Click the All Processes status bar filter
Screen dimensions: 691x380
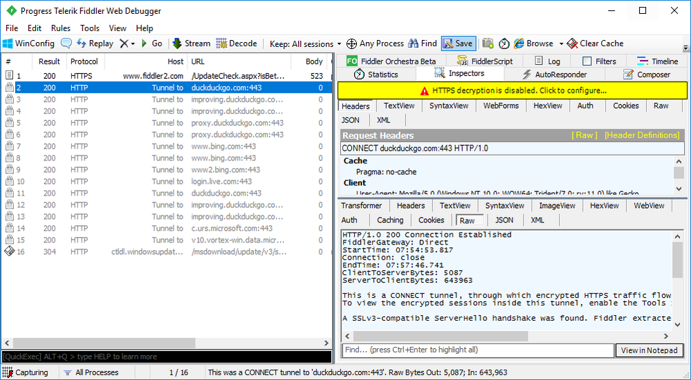click(x=91, y=372)
